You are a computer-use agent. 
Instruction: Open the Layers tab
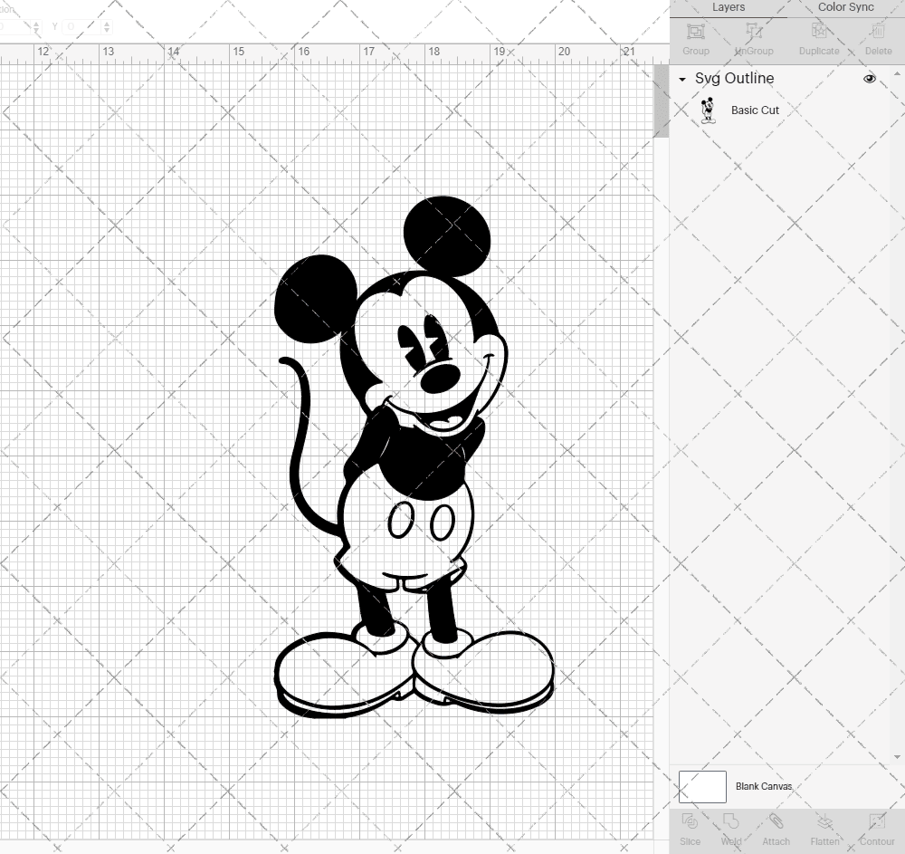tap(729, 7)
